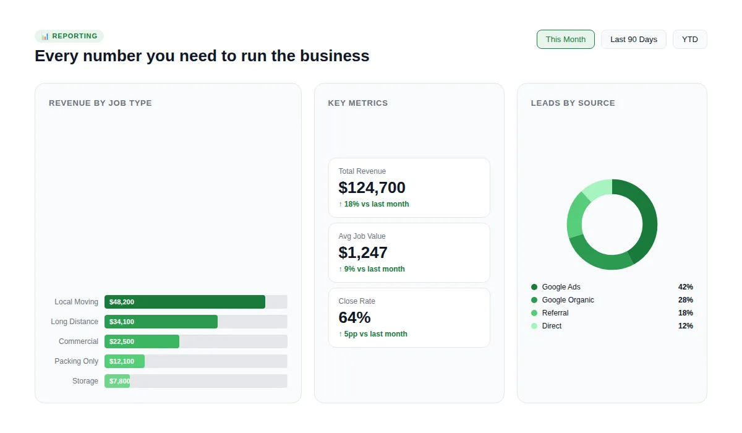This screenshot has width=742, height=433.
Task: Select the dark green Google Ads legend dot
Action: click(534, 287)
